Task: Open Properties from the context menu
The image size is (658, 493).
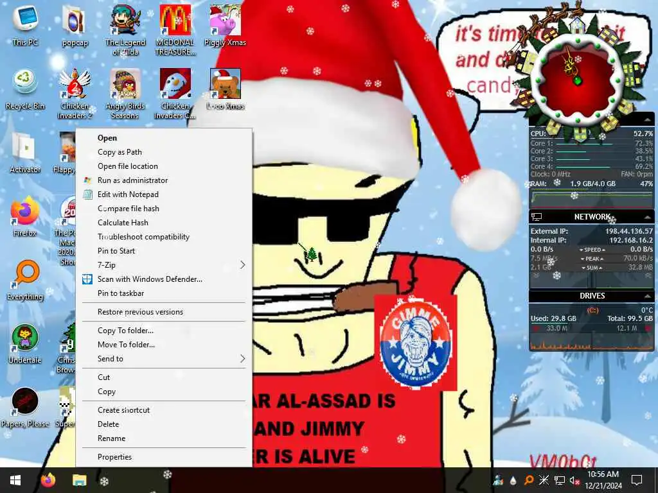Action: pyautogui.click(x=164, y=457)
